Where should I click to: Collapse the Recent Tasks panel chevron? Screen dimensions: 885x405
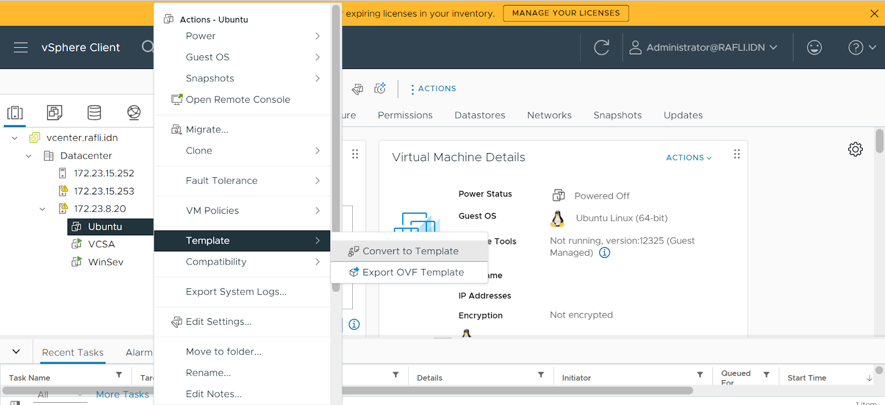pos(16,351)
